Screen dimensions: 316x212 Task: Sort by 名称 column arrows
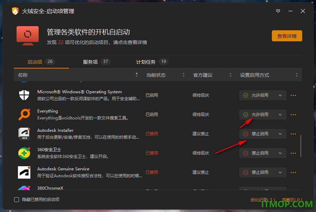(x=137, y=75)
